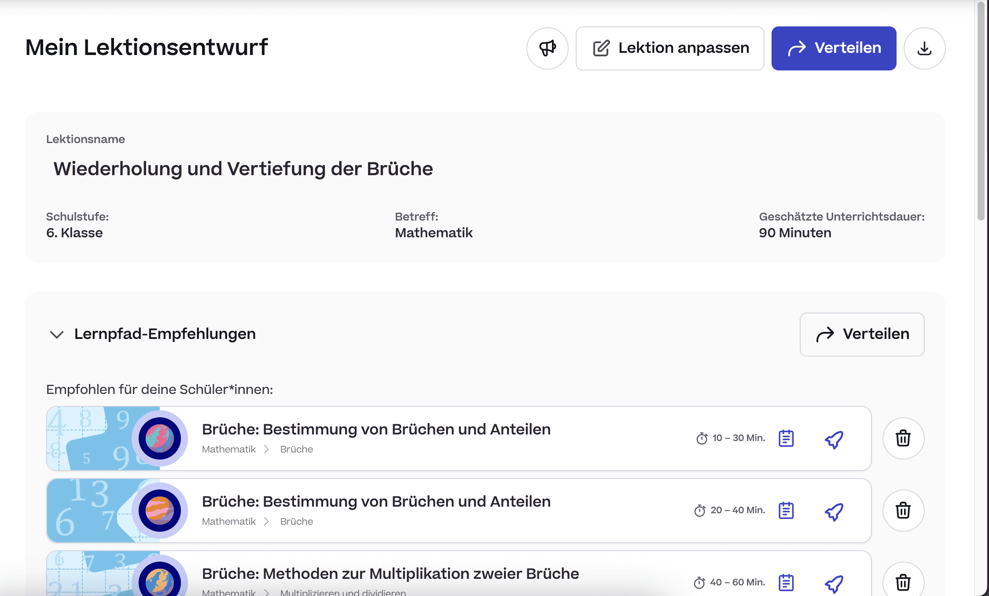989x596 pixels.
Task: Click the download icon button
Action: [x=924, y=48]
